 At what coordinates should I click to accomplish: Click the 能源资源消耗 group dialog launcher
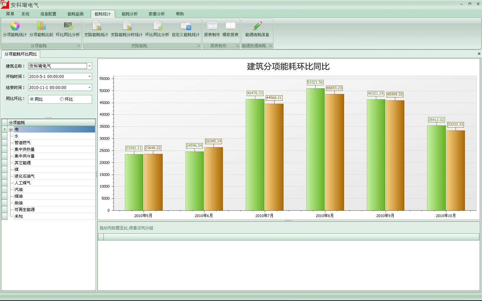tap(270, 46)
